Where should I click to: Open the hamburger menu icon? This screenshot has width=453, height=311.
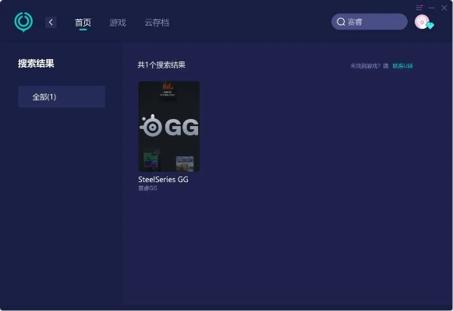419,8
